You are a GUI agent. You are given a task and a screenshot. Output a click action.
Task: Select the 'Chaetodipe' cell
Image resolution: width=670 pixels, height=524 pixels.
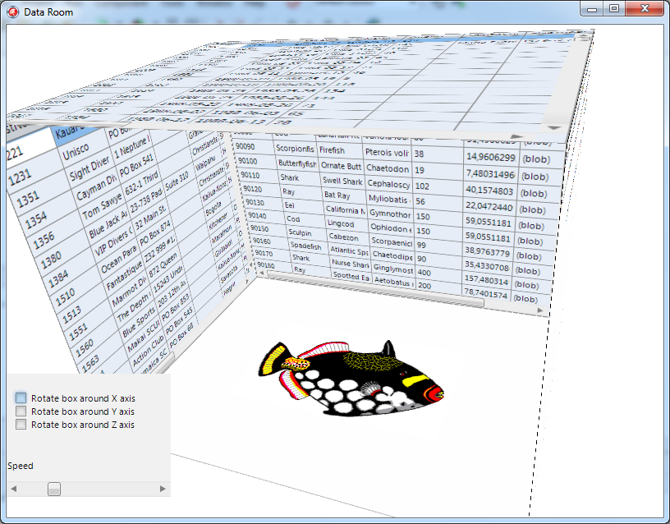click(392, 255)
